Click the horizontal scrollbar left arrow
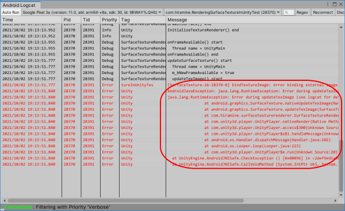Image resolution: width=345 pixels, height=211 pixels. pyautogui.click(x=5, y=201)
